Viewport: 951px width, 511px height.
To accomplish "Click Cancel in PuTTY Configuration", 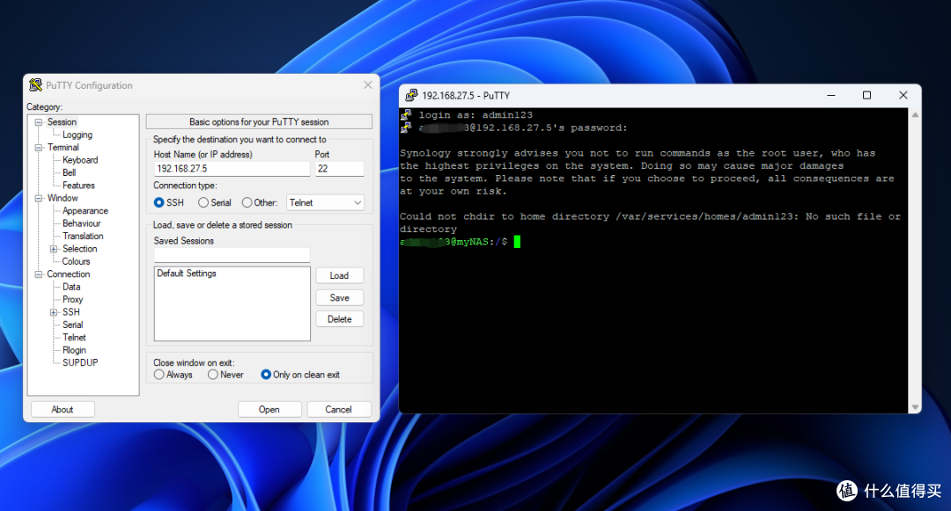I will 338,409.
